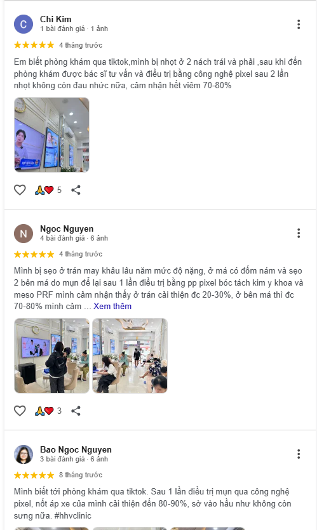This screenshot has width=317, height=530.
Task: Open more options for Bao Ngoc Nguyen's review
Action: coord(299,454)
